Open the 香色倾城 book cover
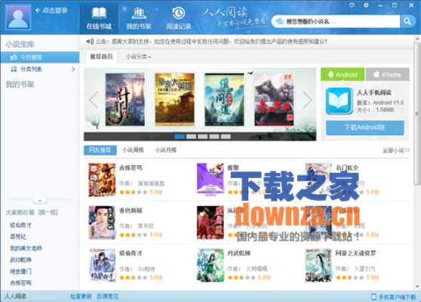421x302 pixels. pyautogui.click(x=102, y=223)
